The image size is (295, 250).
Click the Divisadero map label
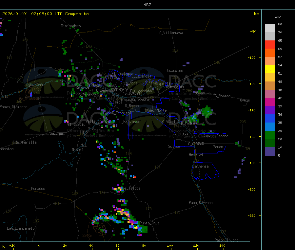71,26
